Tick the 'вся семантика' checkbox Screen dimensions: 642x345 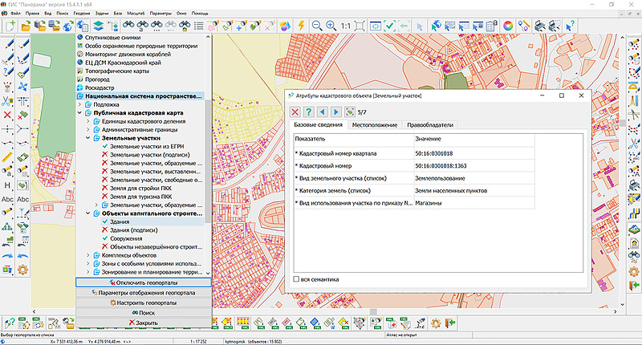point(297,279)
